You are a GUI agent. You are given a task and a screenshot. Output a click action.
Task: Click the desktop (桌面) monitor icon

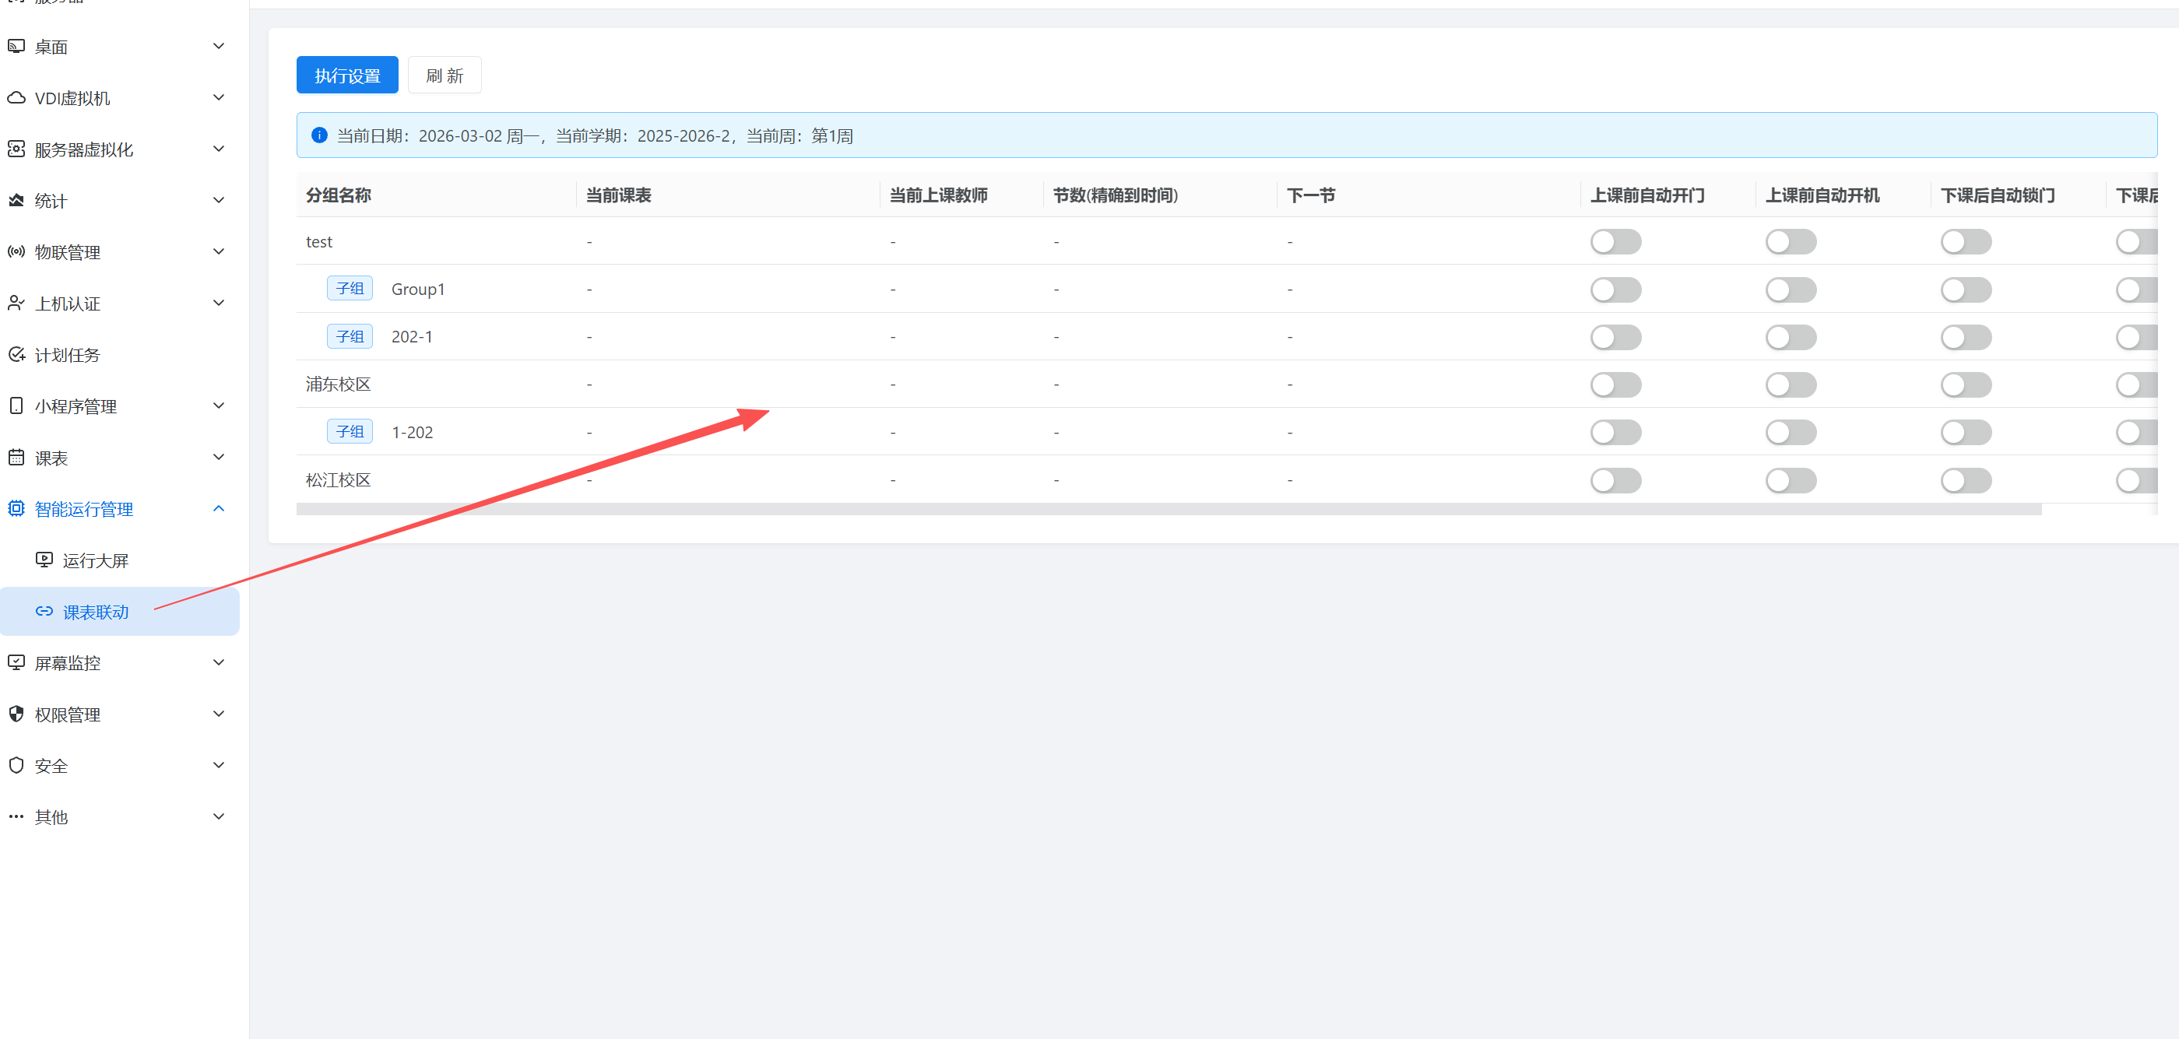coord(16,47)
